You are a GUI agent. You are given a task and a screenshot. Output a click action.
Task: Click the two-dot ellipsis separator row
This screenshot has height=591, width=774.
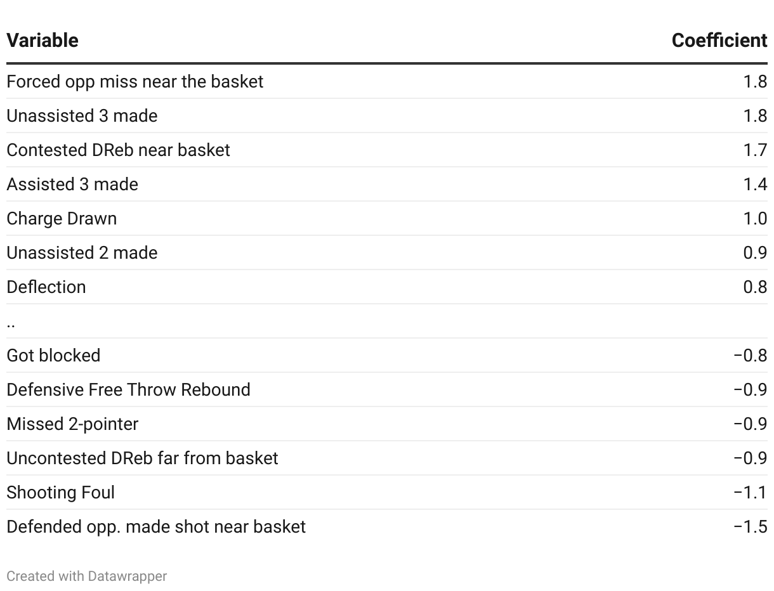11,323
